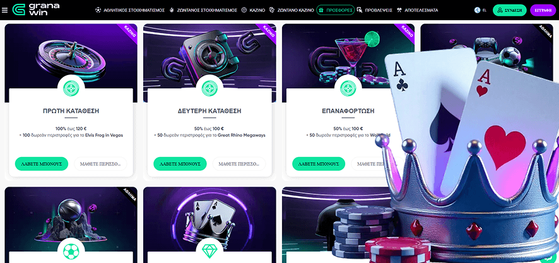Select the ΖΩΝΤΑΝΟ ΚΑΖΙΝΟ menu item
Image resolution: width=559 pixels, height=263 pixels.
click(291, 10)
